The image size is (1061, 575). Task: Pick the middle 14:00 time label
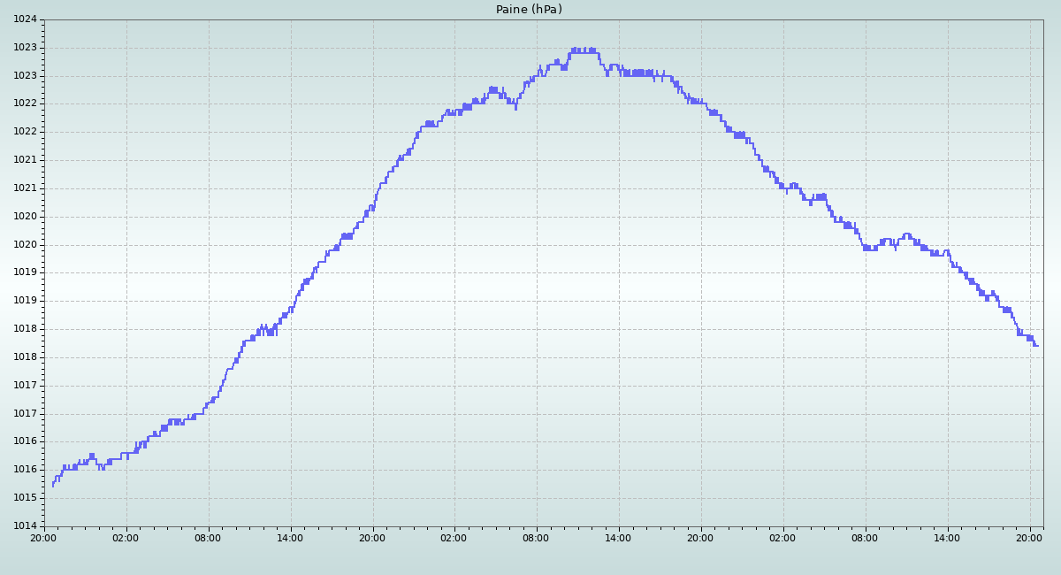coord(618,537)
